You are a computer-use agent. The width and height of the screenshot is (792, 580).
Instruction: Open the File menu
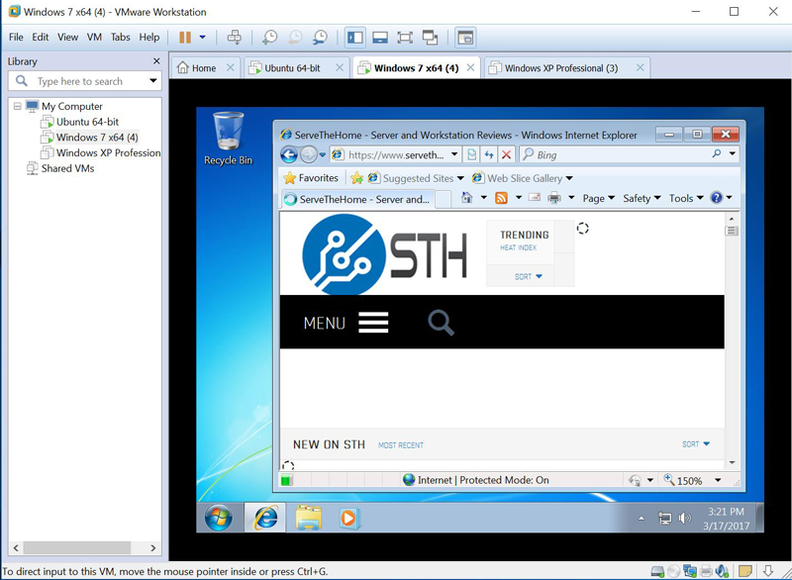[x=16, y=37]
